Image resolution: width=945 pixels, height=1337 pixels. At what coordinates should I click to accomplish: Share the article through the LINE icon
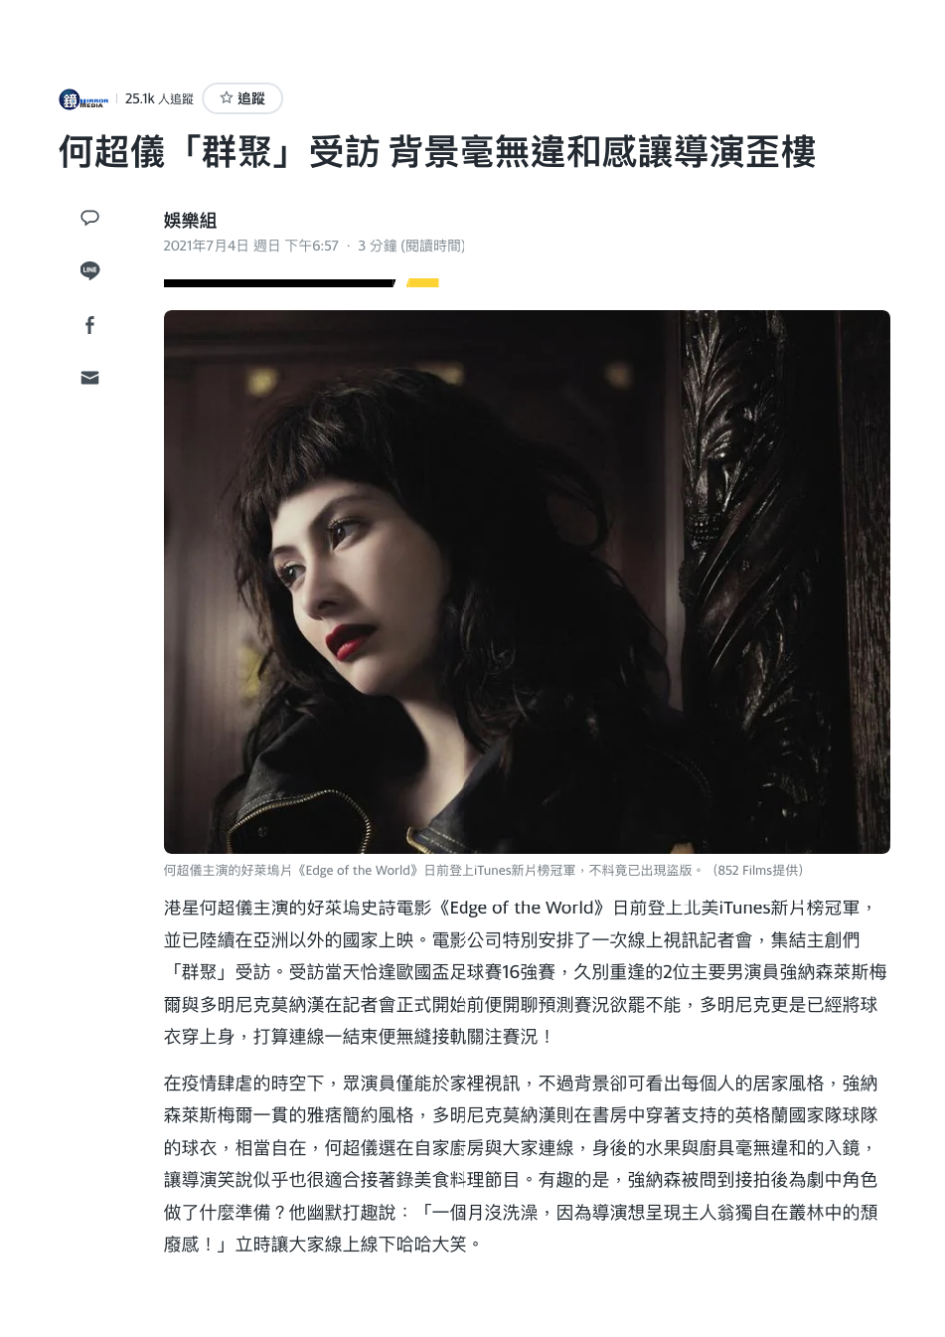(90, 270)
